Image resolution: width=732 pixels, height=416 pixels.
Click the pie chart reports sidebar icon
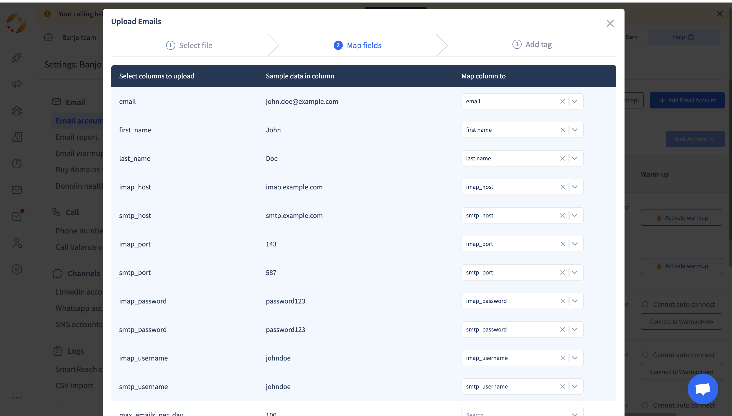coord(17,163)
